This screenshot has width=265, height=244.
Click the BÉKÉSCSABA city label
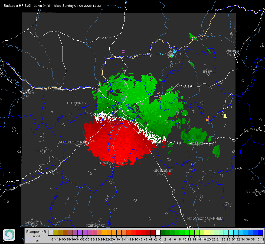coord(256,191)
